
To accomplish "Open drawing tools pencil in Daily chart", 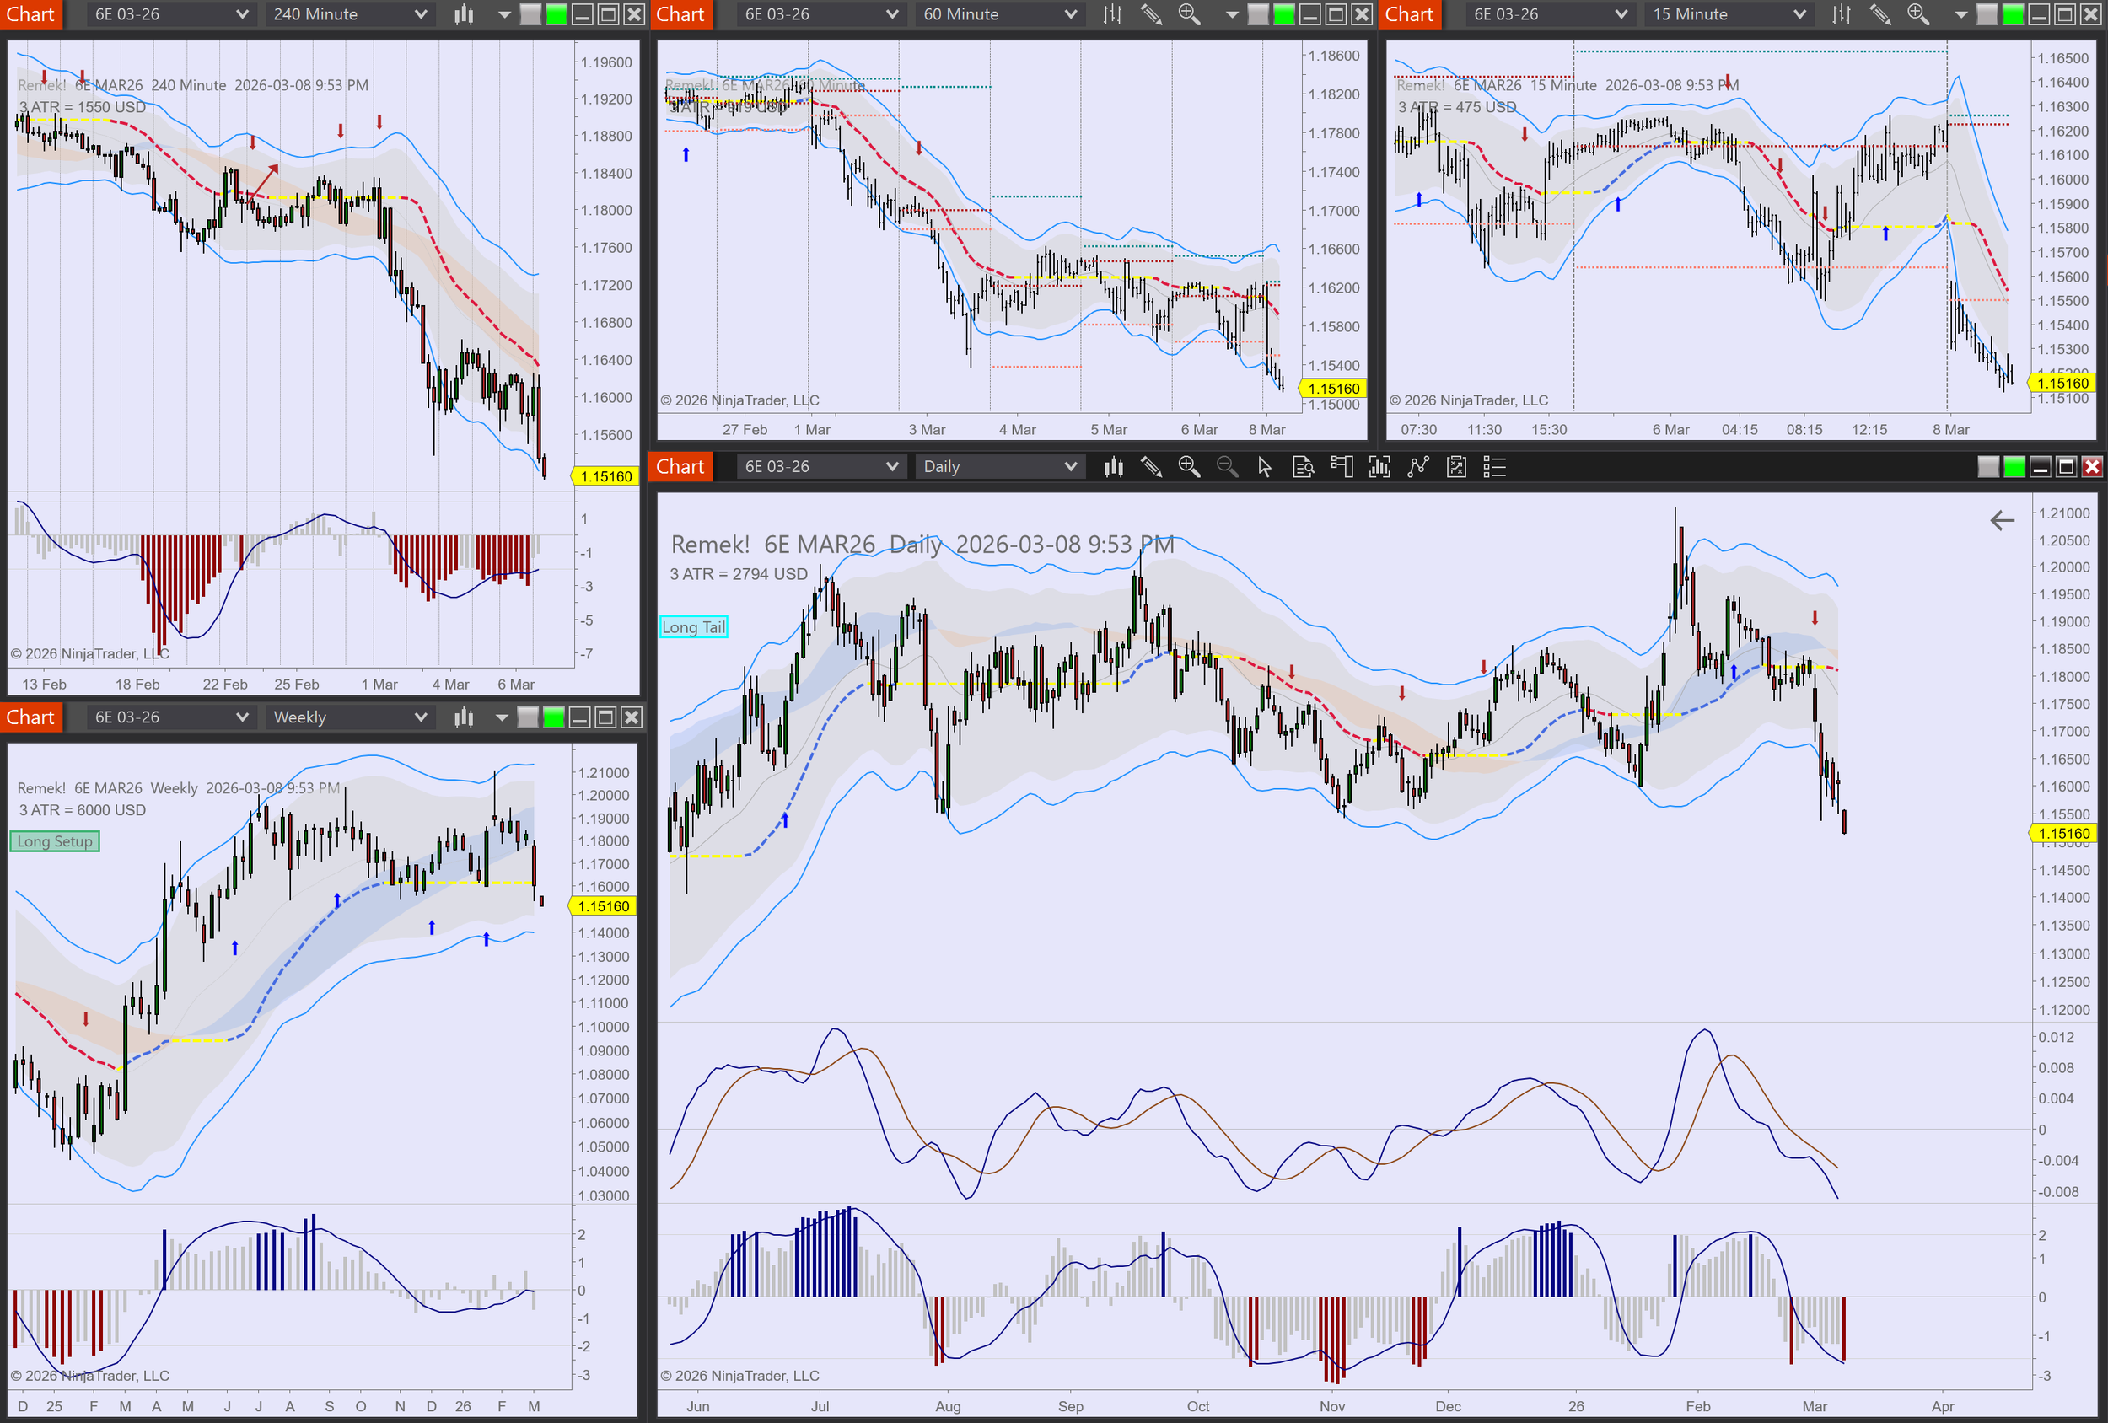I will 1151,467.
